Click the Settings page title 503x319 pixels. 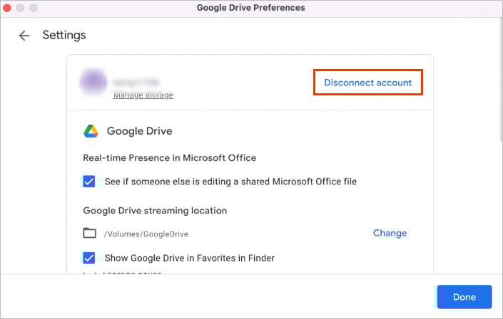pos(64,35)
